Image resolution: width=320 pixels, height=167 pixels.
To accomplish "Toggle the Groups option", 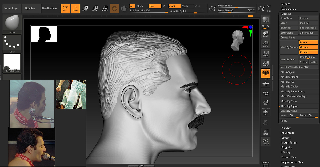I will click(309, 47).
